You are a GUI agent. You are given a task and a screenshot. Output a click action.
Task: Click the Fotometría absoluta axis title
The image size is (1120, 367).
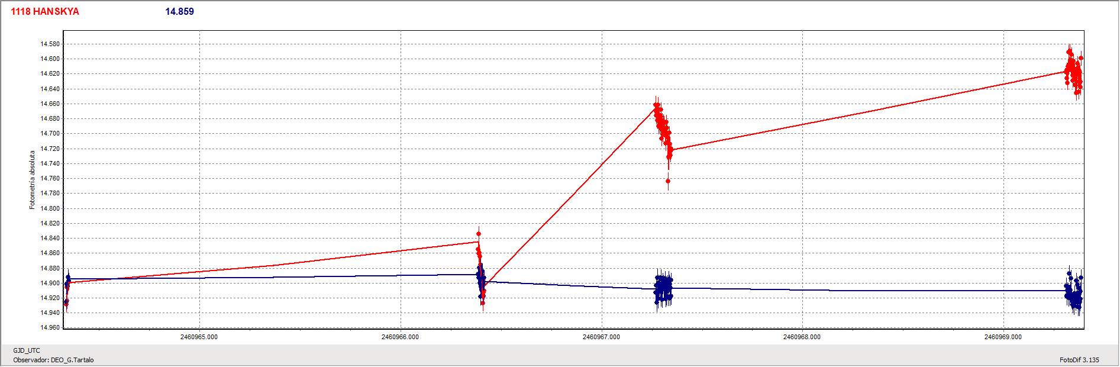pyautogui.click(x=33, y=179)
